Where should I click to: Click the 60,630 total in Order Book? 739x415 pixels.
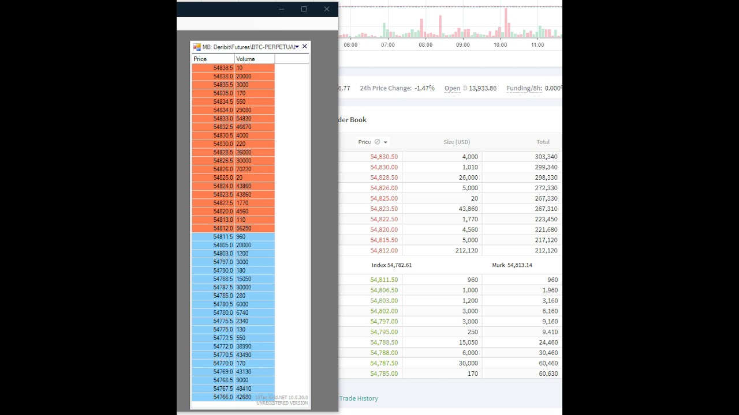point(548,373)
